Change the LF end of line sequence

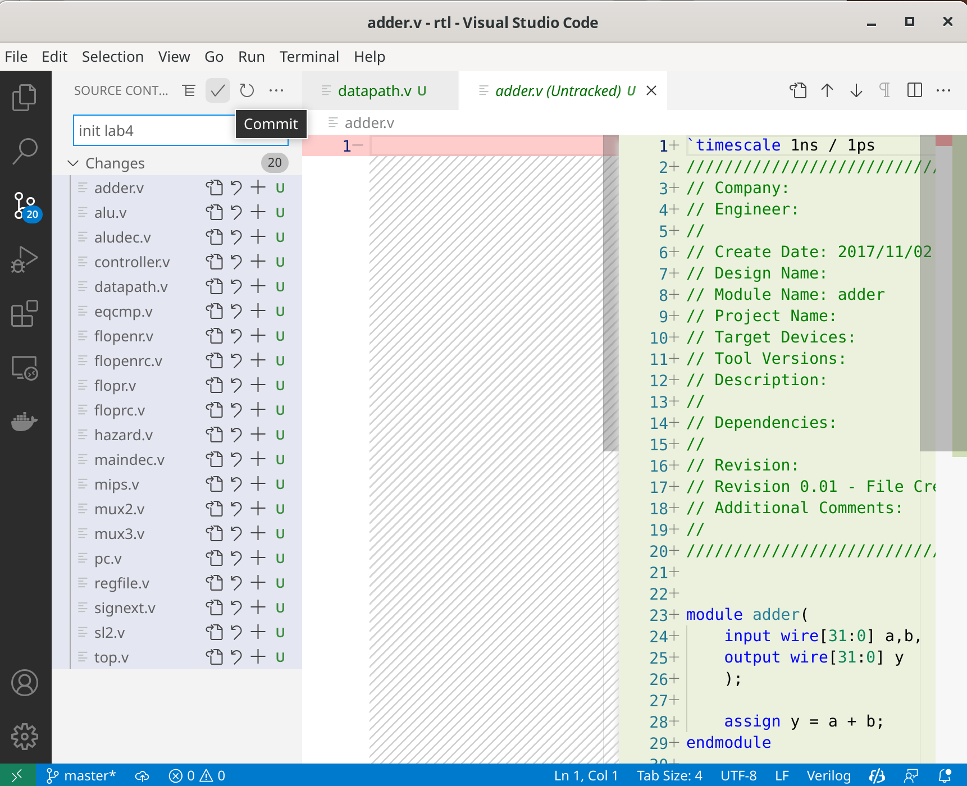782,775
